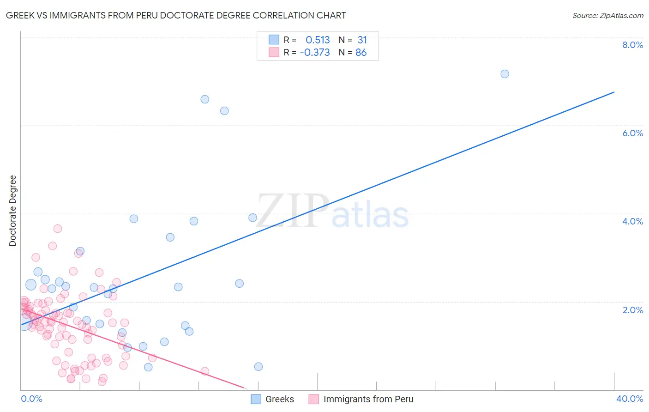This screenshot has width=649, height=412.
Task: Click the Doctorate Degree axis title
Action: pyautogui.click(x=13, y=211)
